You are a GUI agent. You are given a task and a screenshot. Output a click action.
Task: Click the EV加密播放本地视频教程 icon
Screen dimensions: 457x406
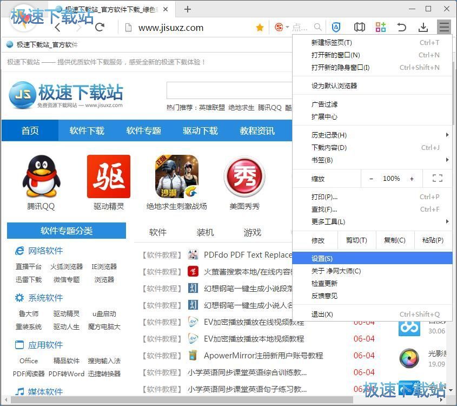click(193, 339)
